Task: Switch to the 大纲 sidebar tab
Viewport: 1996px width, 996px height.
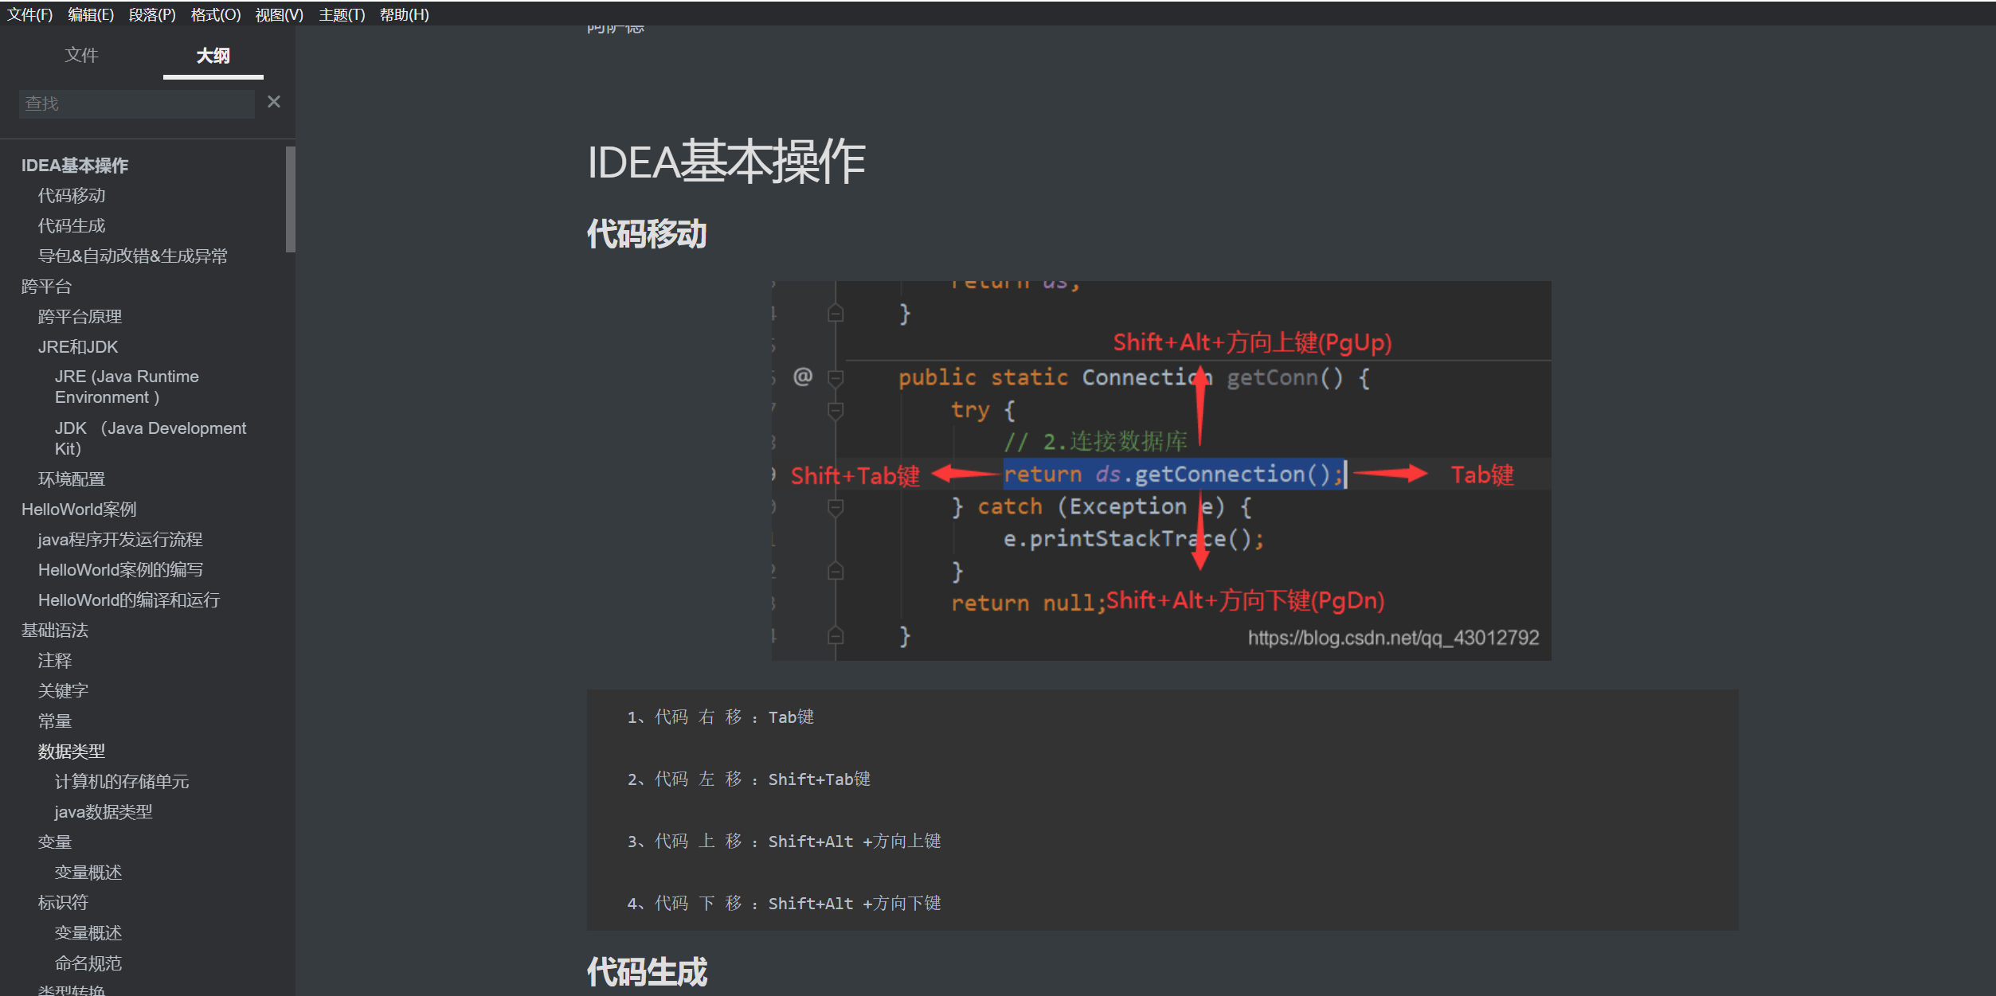Action: [213, 56]
